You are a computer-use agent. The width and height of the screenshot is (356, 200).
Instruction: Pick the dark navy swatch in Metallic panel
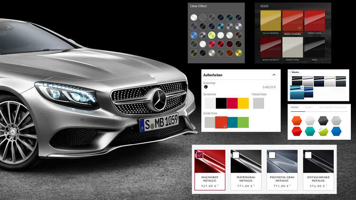[319, 82]
